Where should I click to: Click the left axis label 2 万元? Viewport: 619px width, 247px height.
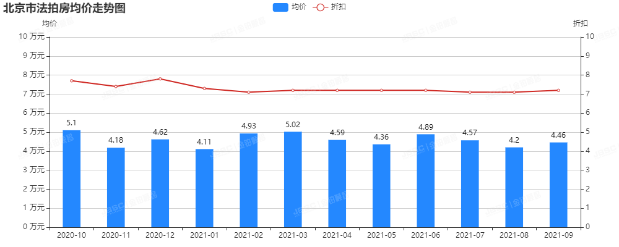tap(33, 189)
